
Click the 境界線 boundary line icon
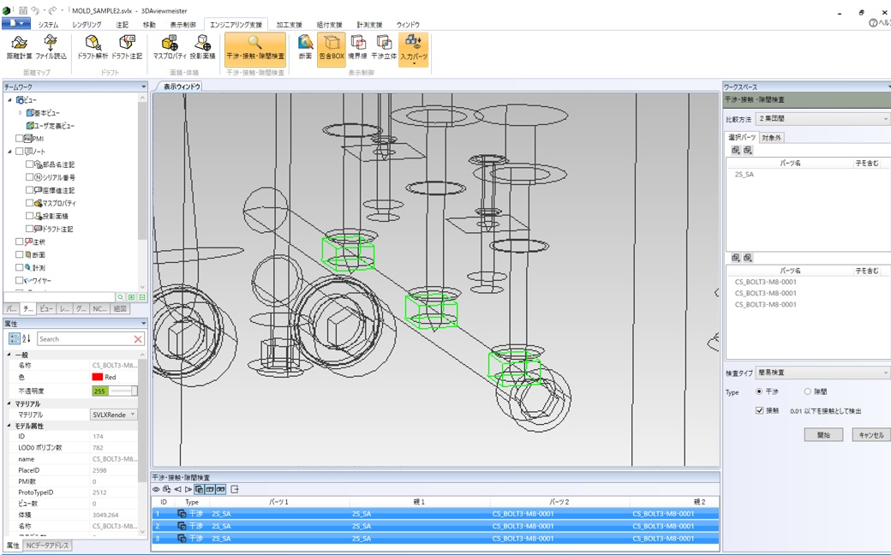357,47
